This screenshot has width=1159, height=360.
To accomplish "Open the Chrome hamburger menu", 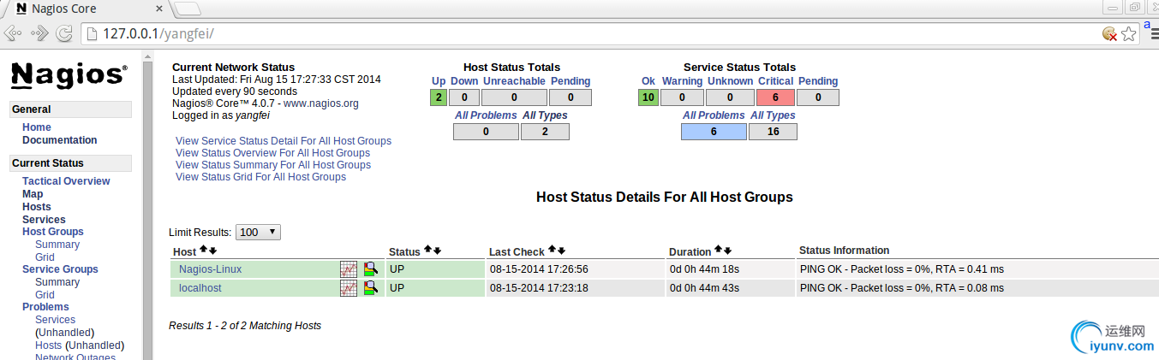I will [x=1153, y=33].
